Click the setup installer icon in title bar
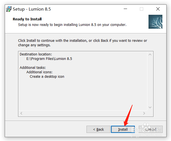Image resolution: width=171 pixels, height=141 pixels. click(9, 9)
